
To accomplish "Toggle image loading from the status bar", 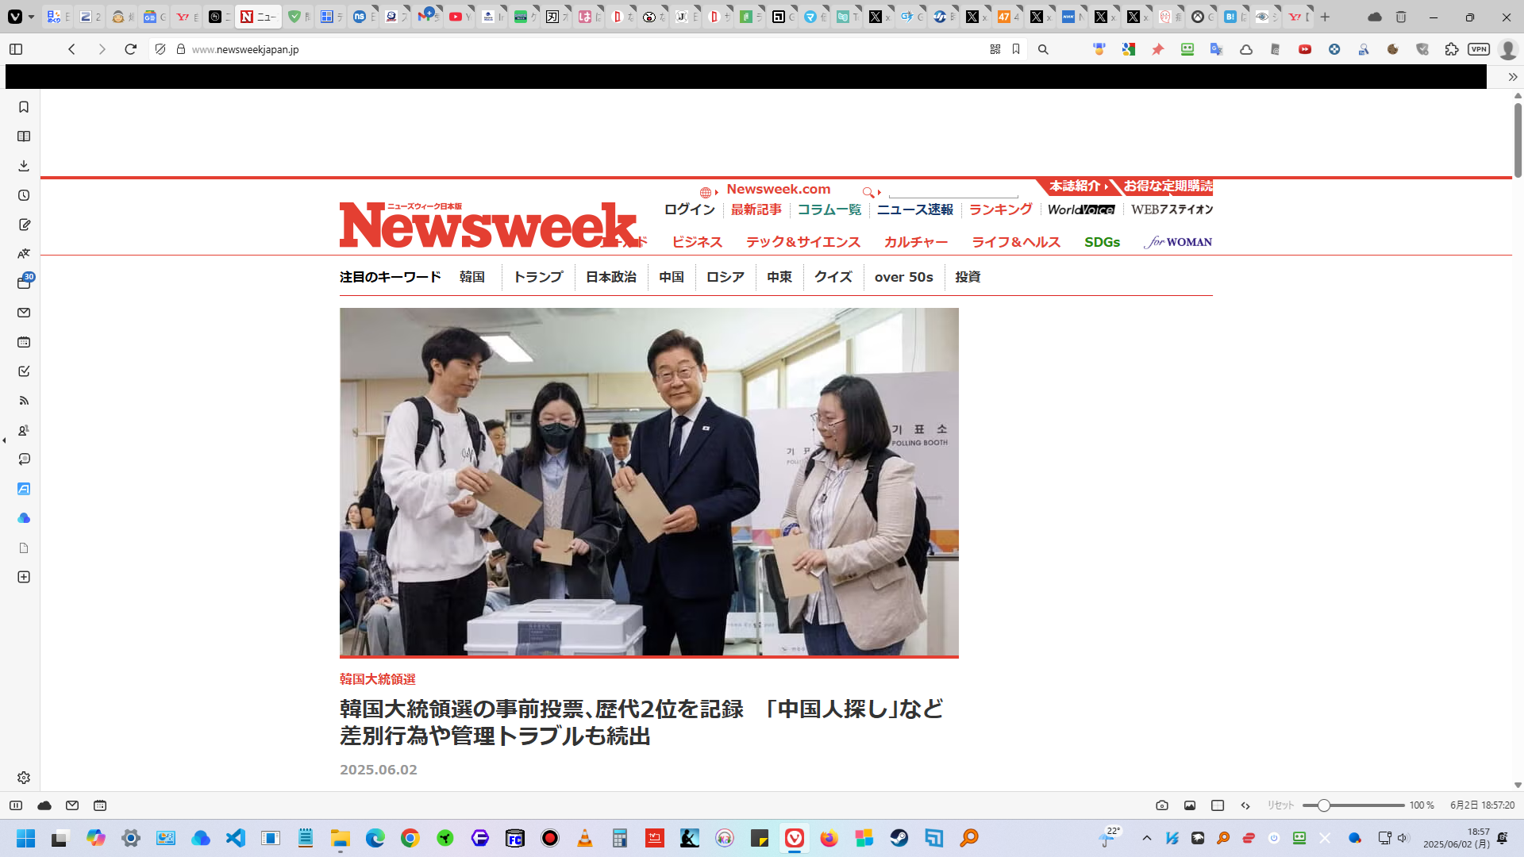I will coord(1190,805).
